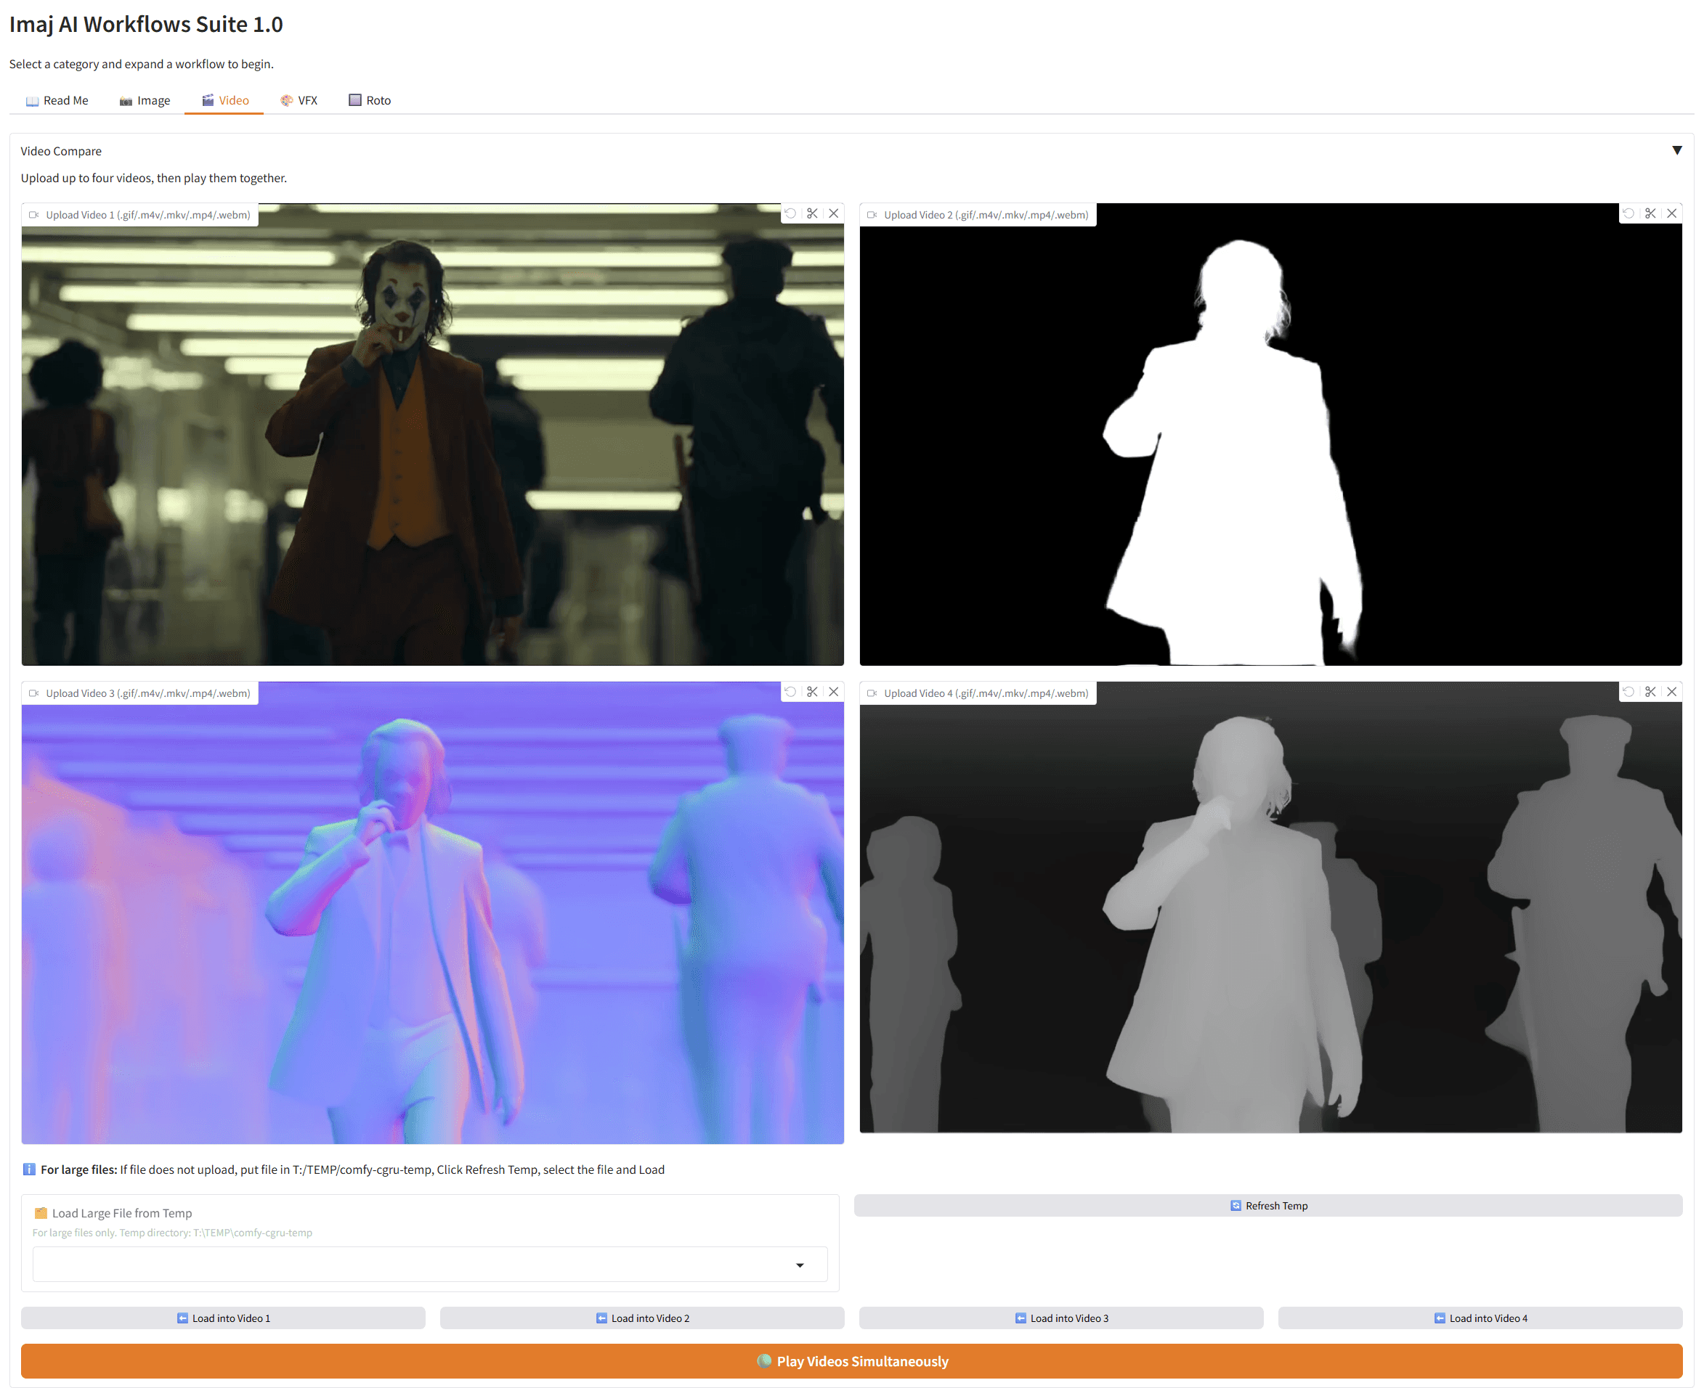Click the undo icon on Video 2
1704x1388 pixels.
click(1628, 213)
